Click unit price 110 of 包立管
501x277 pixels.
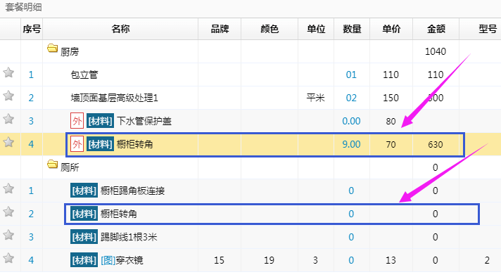[x=391, y=75]
